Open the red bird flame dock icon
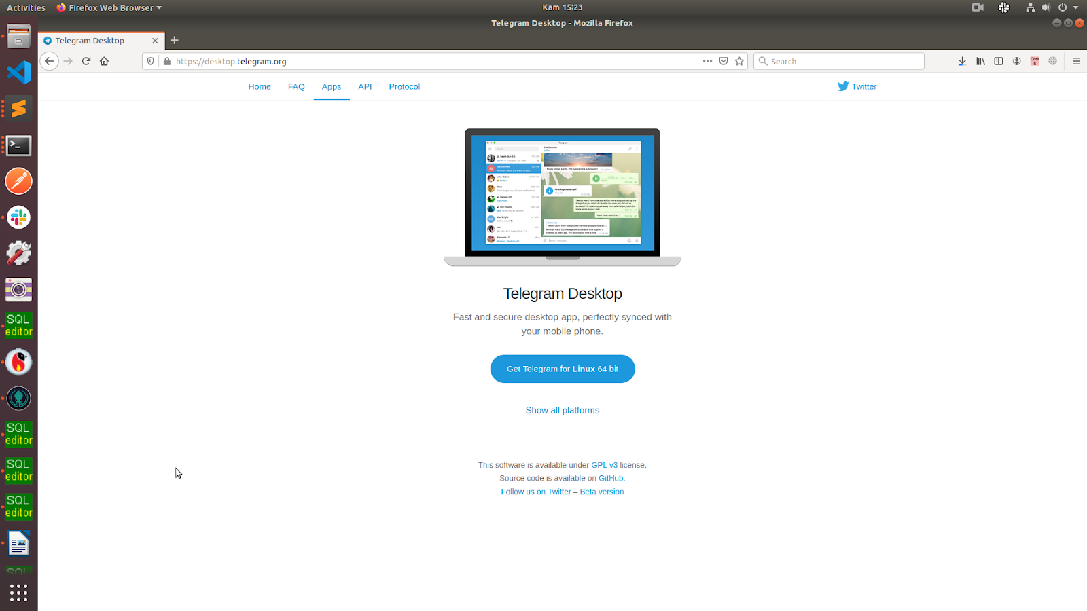 [18, 362]
